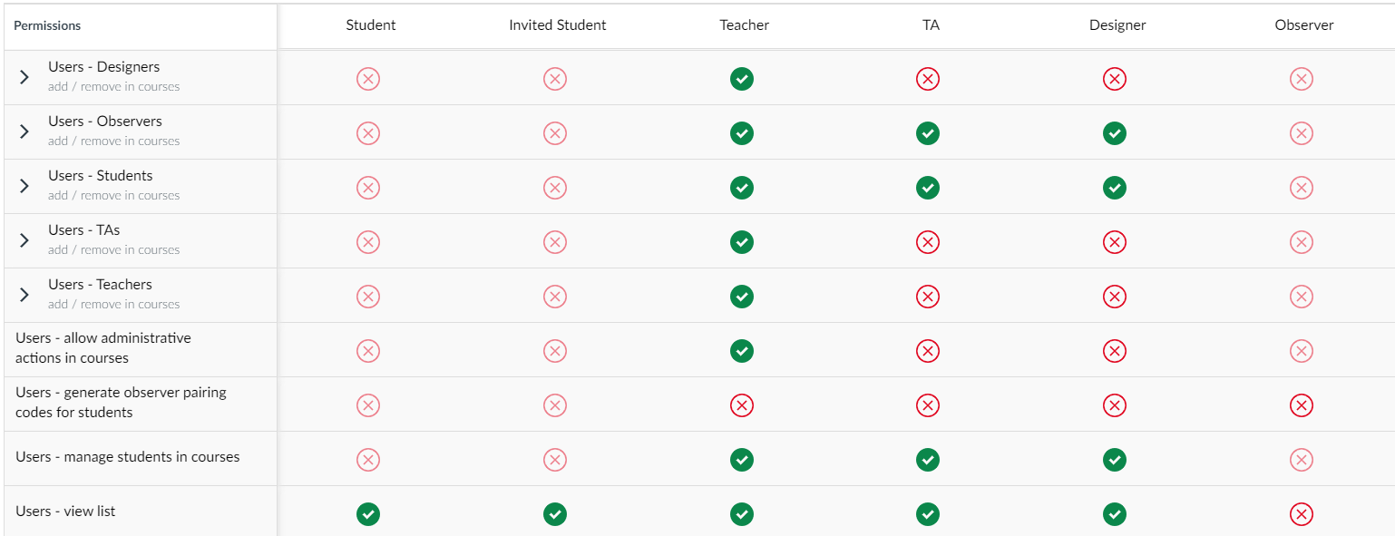The height and width of the screenshot is (536, 1395).
Task: Click Observer's red X for Users - view list
Action: [1302, 514]
